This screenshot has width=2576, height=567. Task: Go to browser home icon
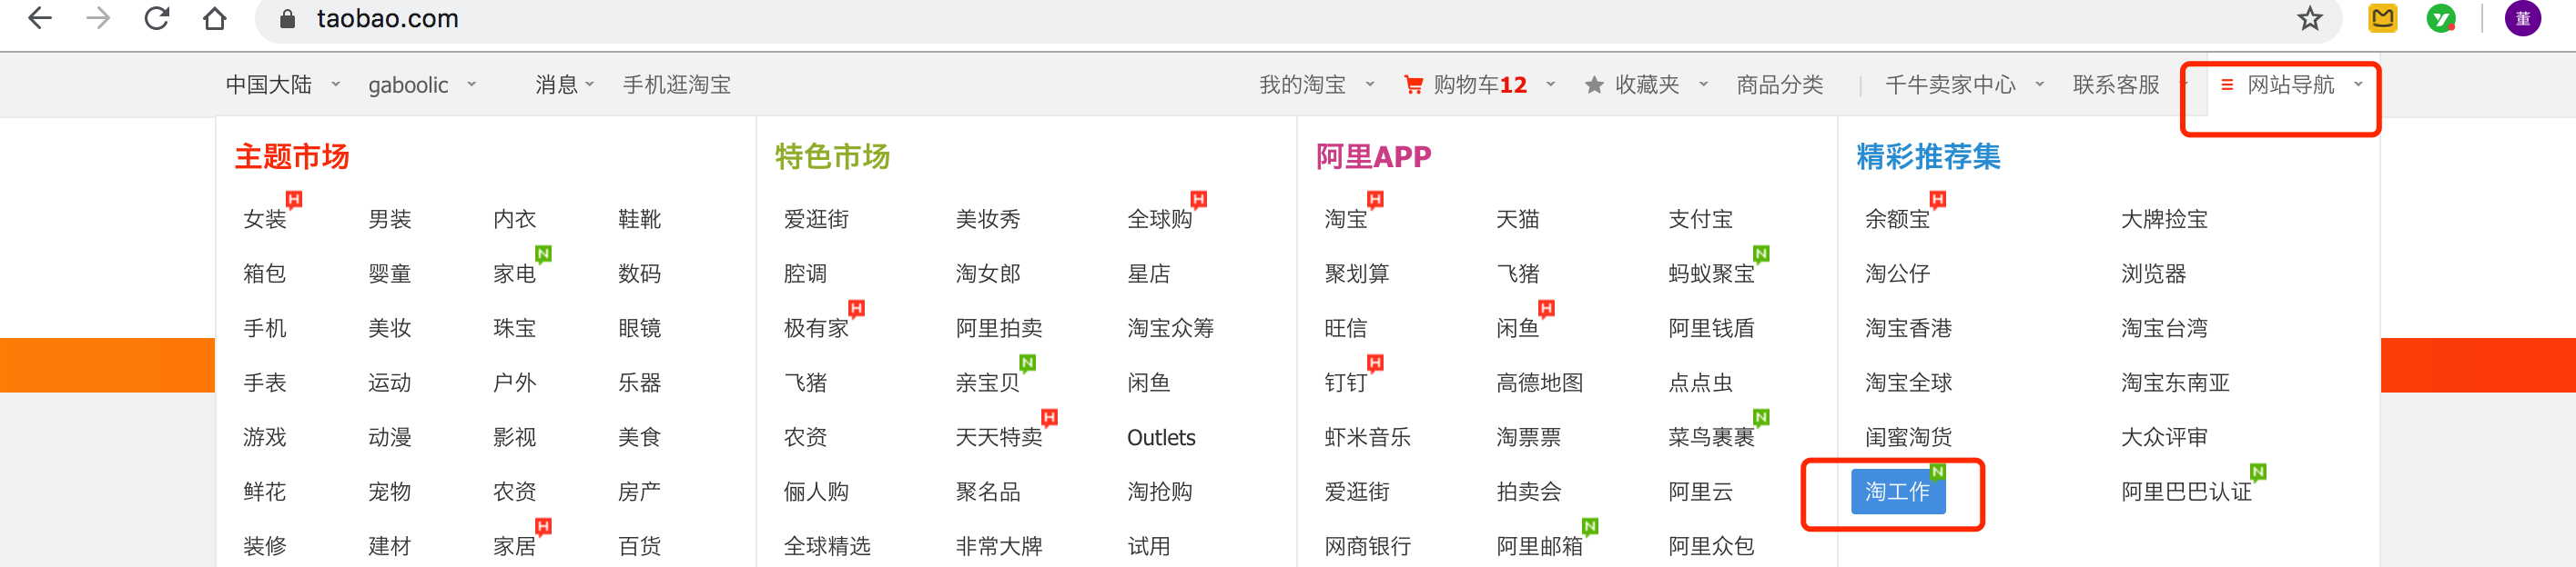click(215, 18)
